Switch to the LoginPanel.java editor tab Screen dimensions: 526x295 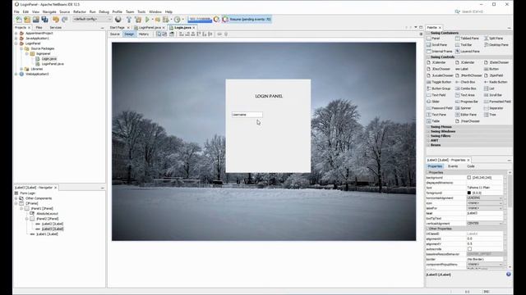tap(150, 27)
